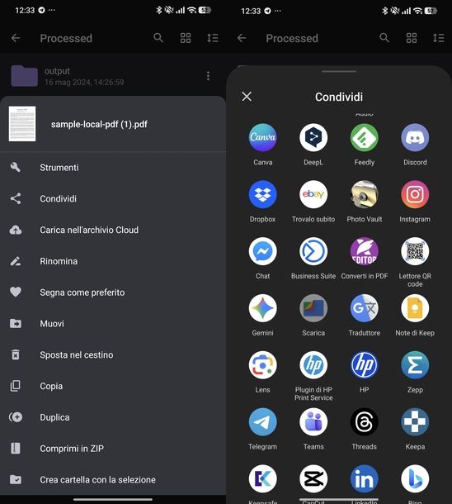This screenshot has width=452, height=504.
Task: Tap the Scarica app icon
Action: (313, 308)
